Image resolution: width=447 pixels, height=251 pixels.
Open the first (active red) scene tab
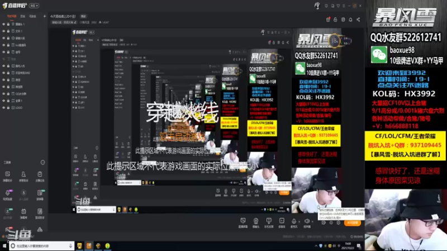click(x=12, y=16)
